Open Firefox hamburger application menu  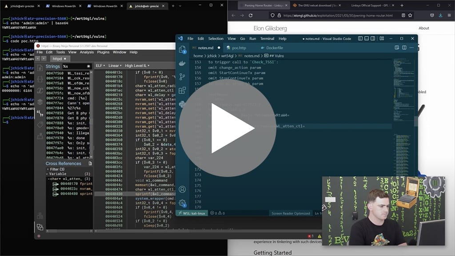click(449, 16)
